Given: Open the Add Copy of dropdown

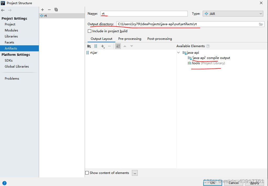Looking at the screenshot, I should (103, 46).
